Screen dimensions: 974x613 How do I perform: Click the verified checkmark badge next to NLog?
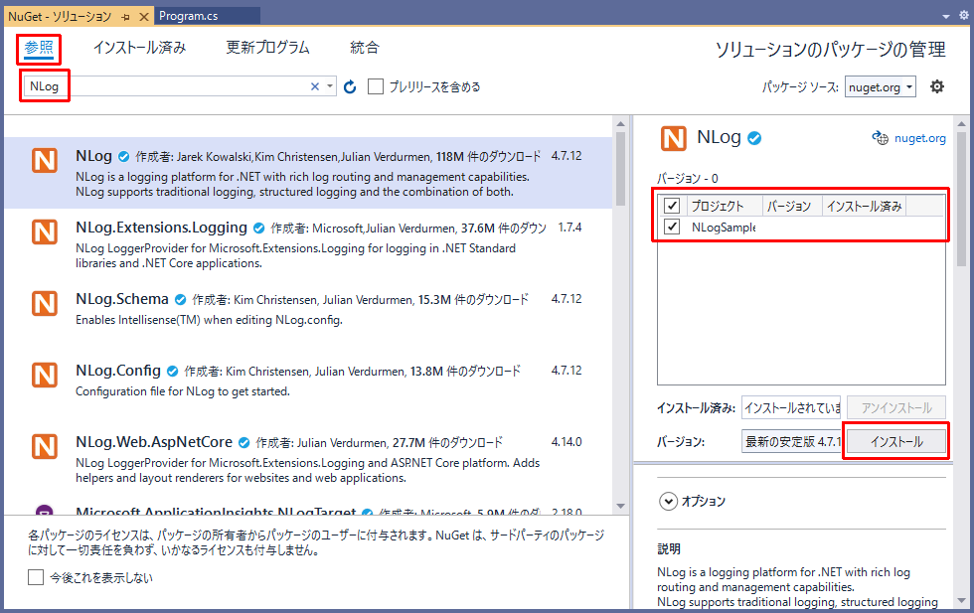click(x=121, y=155)
